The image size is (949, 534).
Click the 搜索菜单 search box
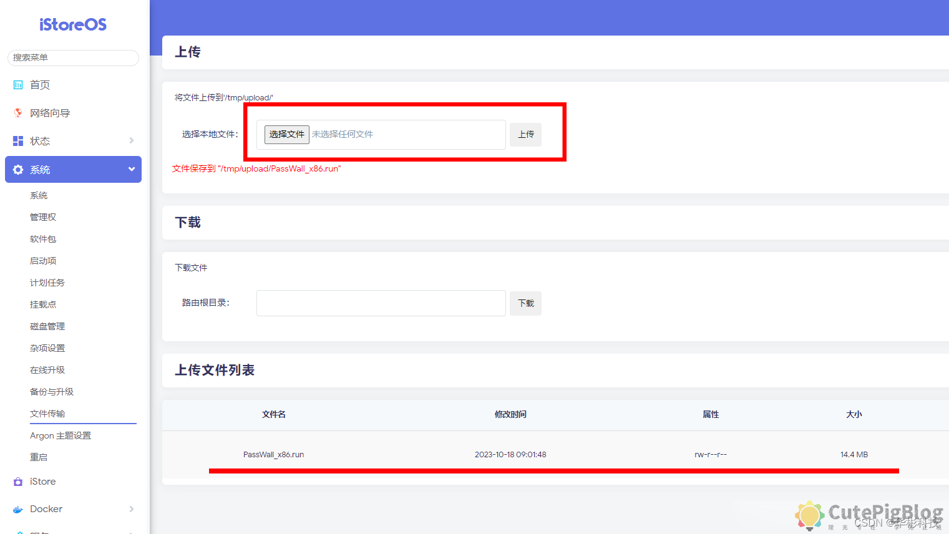pos(73,57)
